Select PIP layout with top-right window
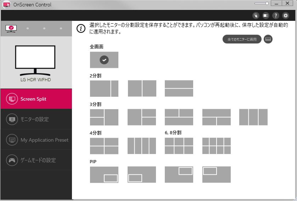Image resolution: width=297 pixels, height=201 pixels. (x=179, y=175)
